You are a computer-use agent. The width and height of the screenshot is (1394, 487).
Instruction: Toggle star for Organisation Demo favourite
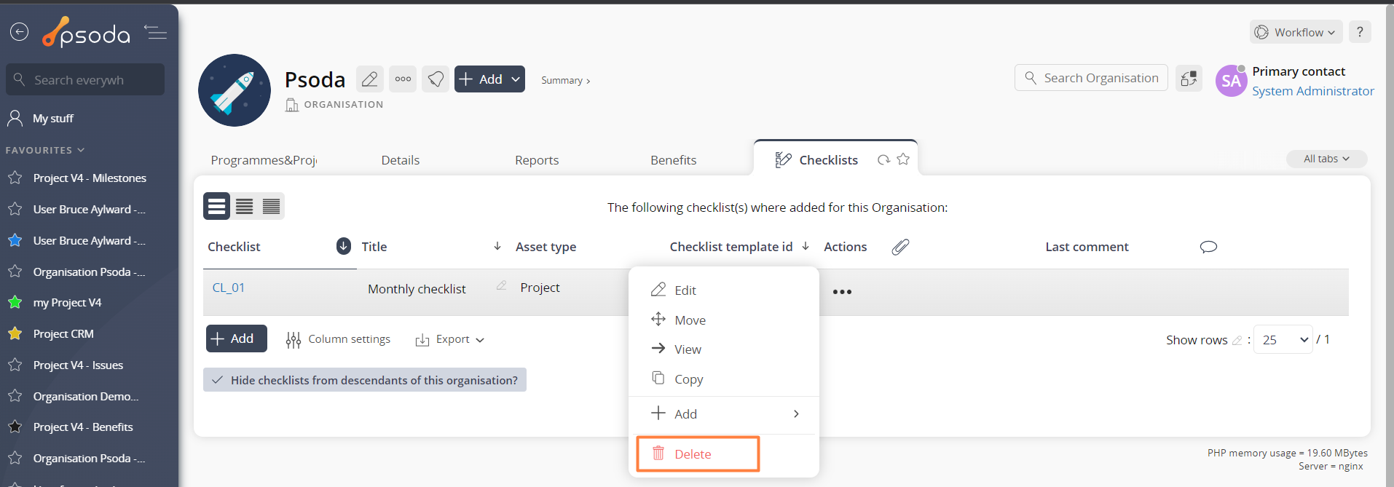15,396
